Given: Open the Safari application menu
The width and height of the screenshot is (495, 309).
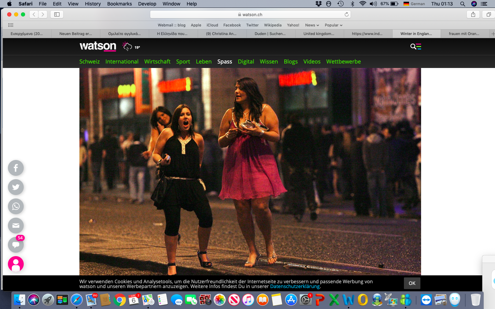Looking at the screenshot, I should point(25,4).
